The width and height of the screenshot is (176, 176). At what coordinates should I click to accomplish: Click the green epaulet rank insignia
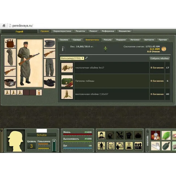[x=54, y=145]
